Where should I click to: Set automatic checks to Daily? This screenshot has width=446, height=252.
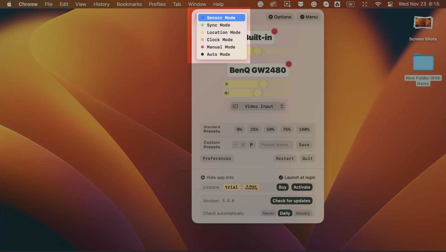pos(285,213)
